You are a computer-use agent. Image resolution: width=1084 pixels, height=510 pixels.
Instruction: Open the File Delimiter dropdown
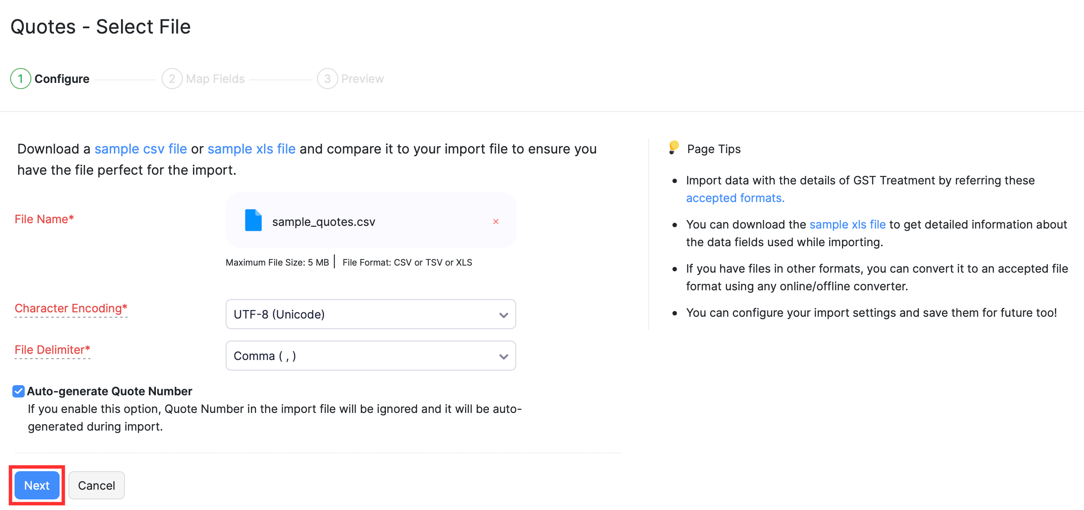pos(370,356)
